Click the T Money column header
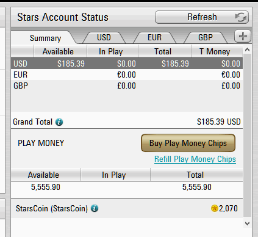 (215, 51)
